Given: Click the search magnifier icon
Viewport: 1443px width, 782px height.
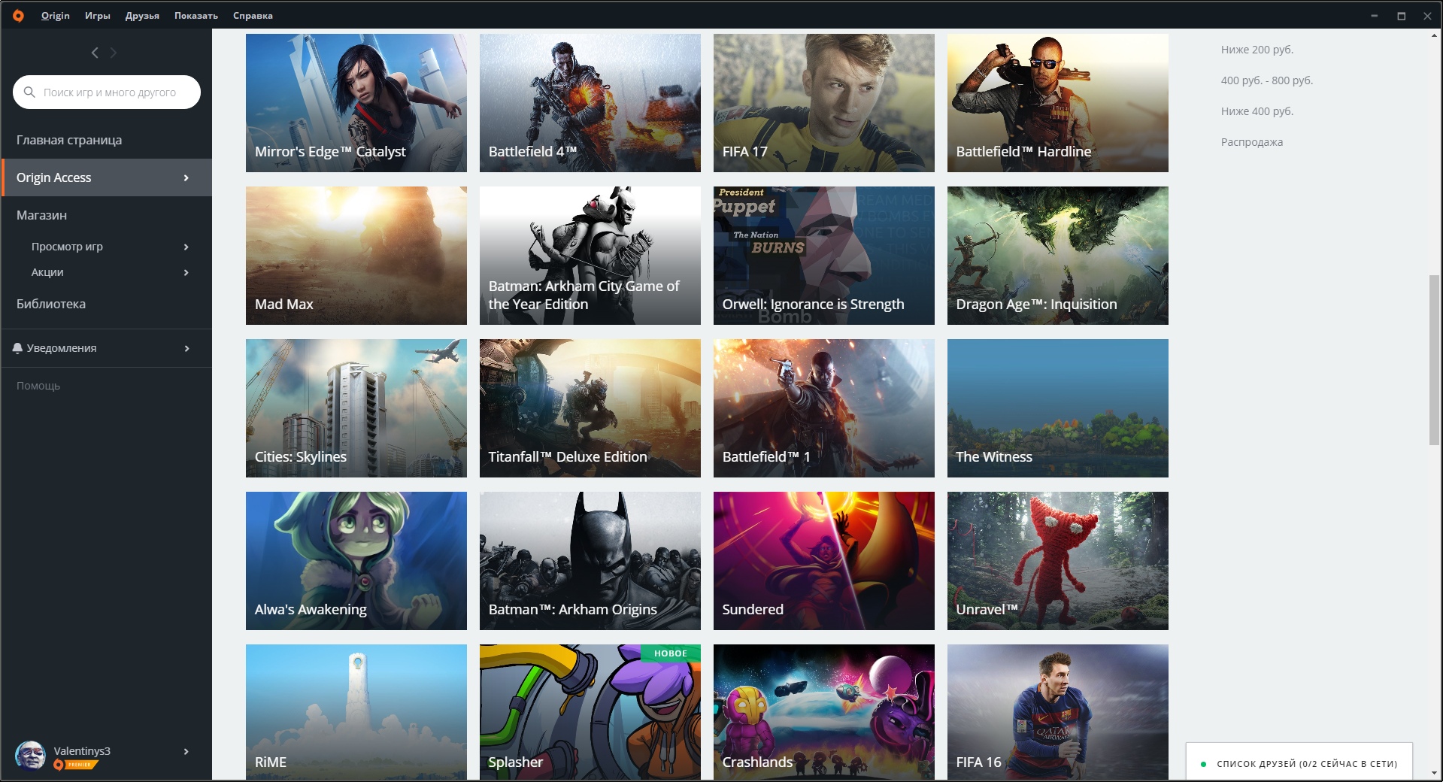Looking at the screenshot, I should (x=29, y=92).
